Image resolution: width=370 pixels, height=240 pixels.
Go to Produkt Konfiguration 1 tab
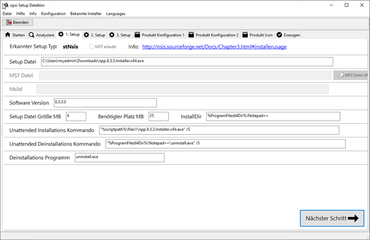pos(160,35)
